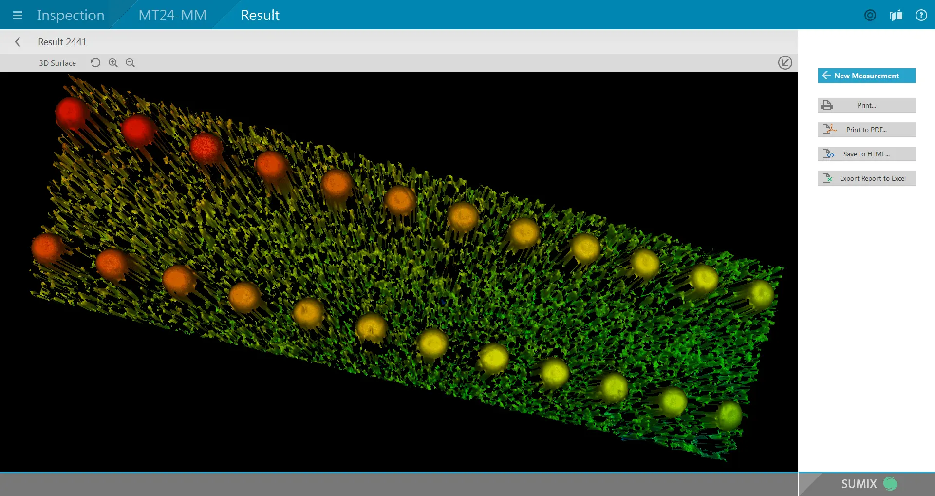
Task: Click the concentric-circle target icon in header
Action: (x=870, y=15)
